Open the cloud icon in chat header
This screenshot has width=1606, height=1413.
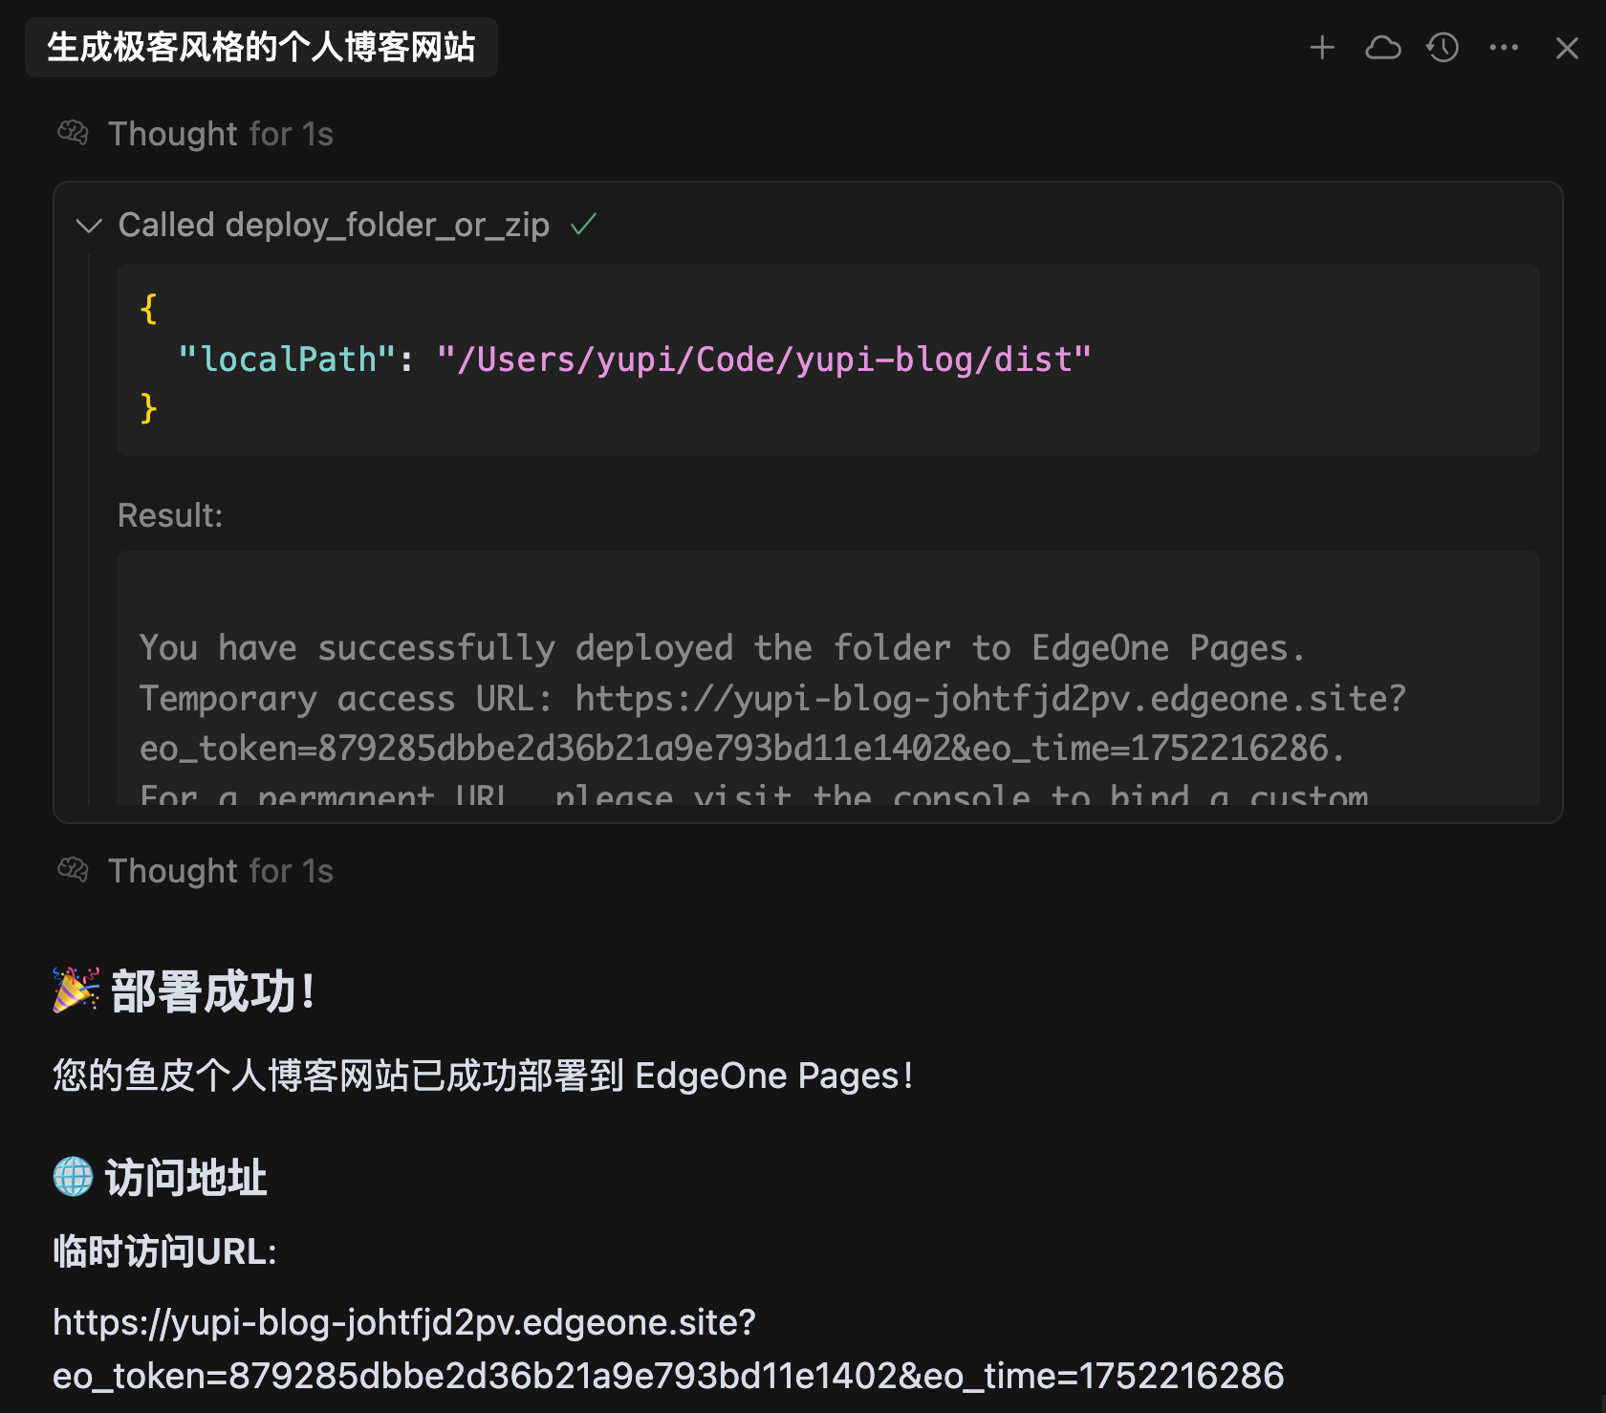tap(1382, 48)
